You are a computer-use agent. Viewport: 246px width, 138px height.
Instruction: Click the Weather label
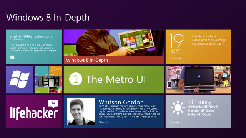(174, 123)
